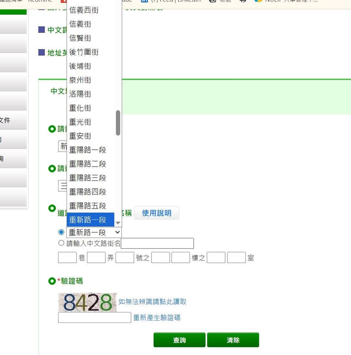Select the highlighted 重新路一段 option
The height and width of the screenshot is (355, 351).
click(90, 220)
